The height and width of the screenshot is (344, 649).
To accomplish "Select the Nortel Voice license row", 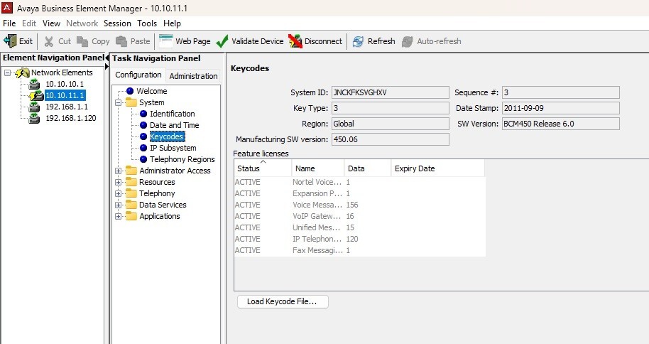I will tap(360, 182).
